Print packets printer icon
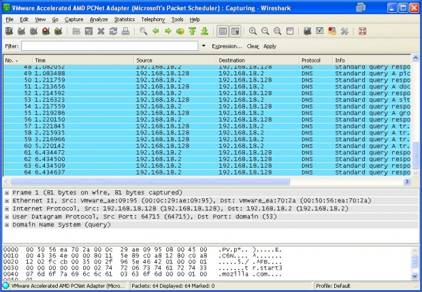422x292 pixels. pos(125,31)
